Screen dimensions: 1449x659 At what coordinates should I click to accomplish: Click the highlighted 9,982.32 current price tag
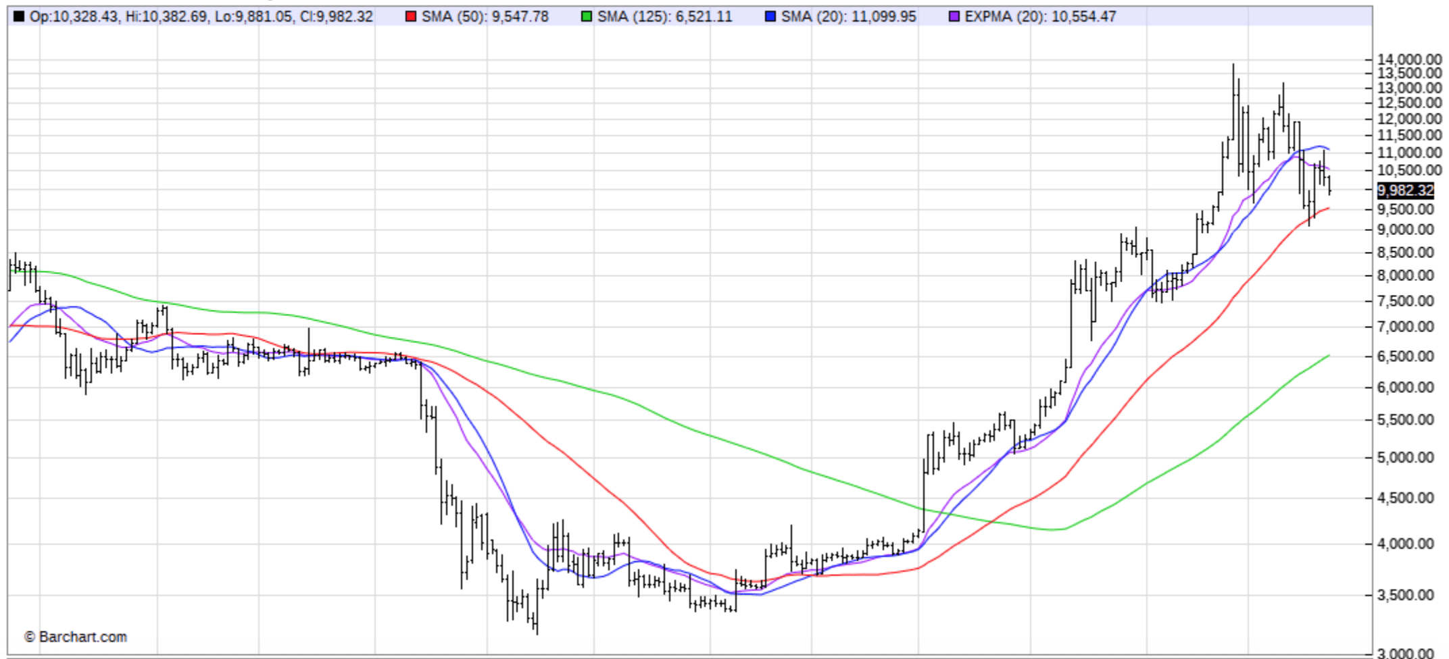tap(1406, 190)
